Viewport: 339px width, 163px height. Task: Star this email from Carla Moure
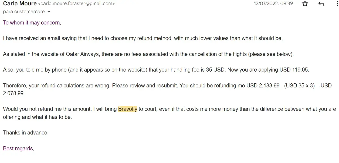click(305, 4)
